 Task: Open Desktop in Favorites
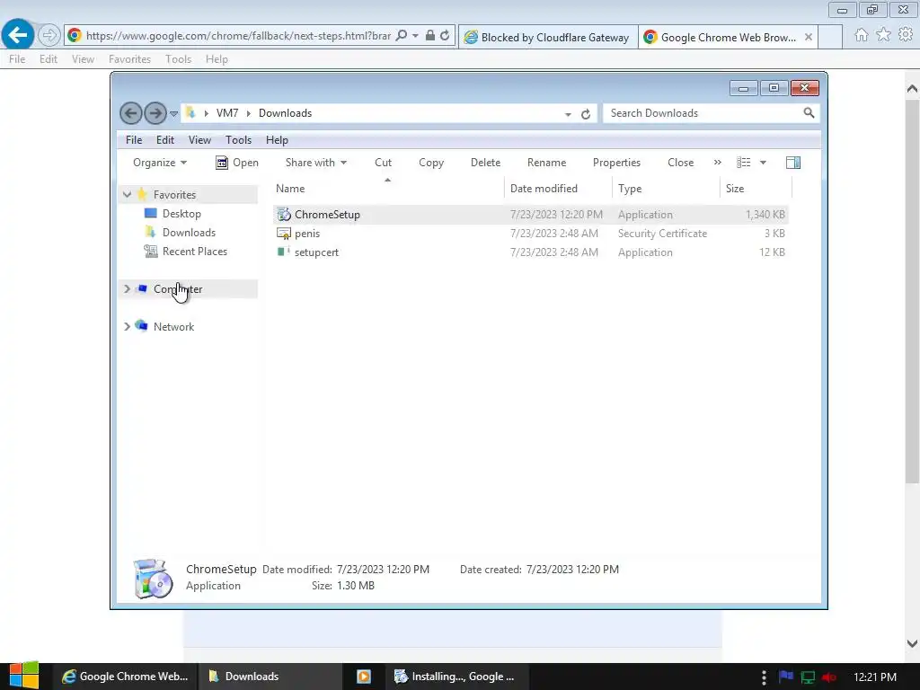181,214
